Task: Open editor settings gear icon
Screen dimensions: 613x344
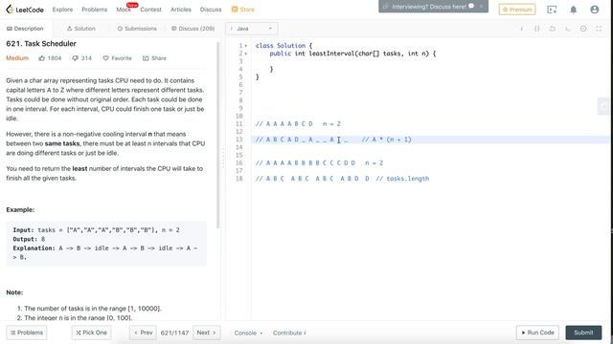Action: click(x=583, y=29)
